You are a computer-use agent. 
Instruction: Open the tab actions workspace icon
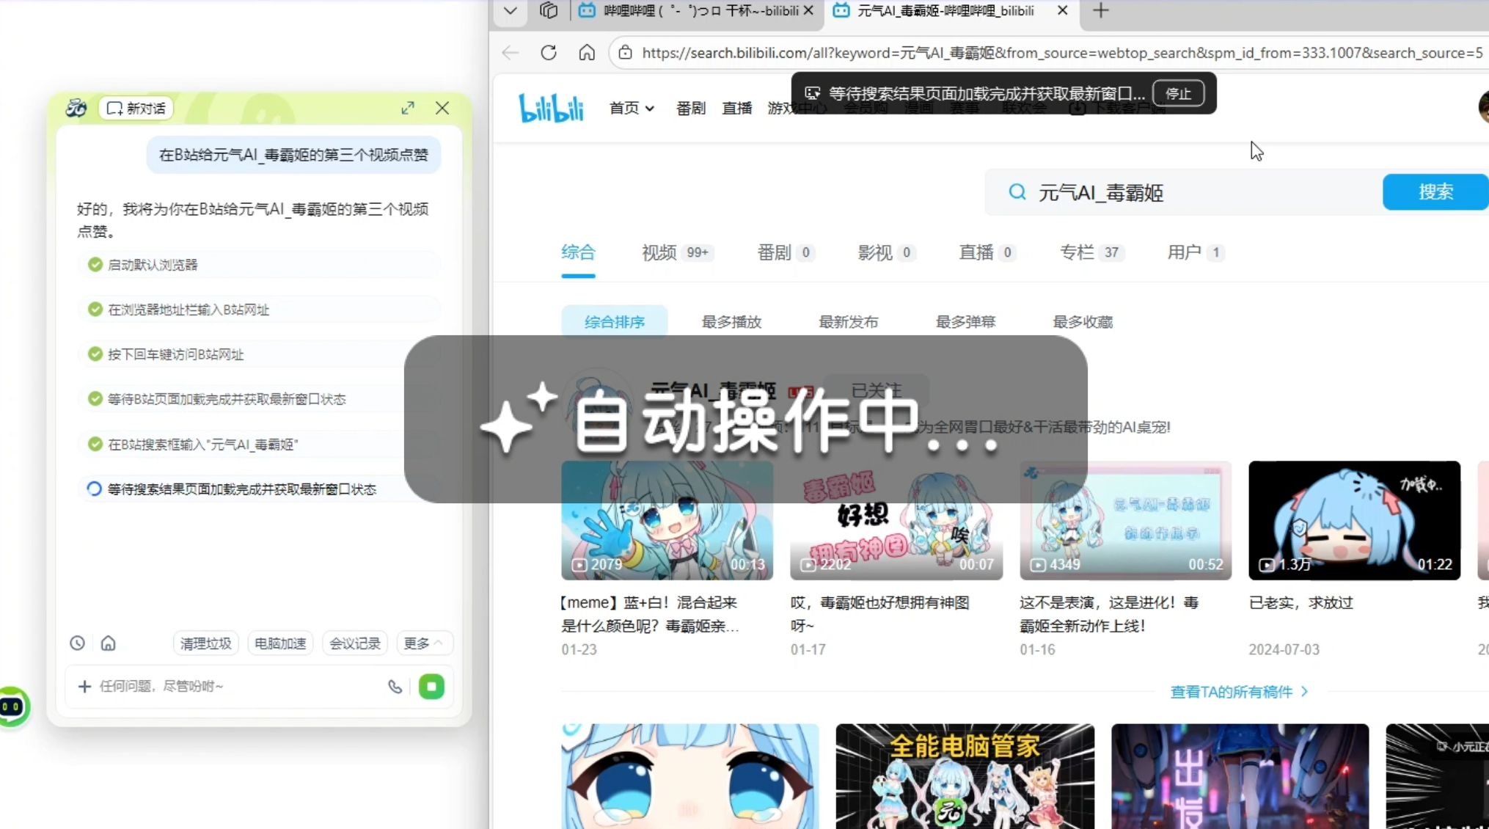[548, 10]
